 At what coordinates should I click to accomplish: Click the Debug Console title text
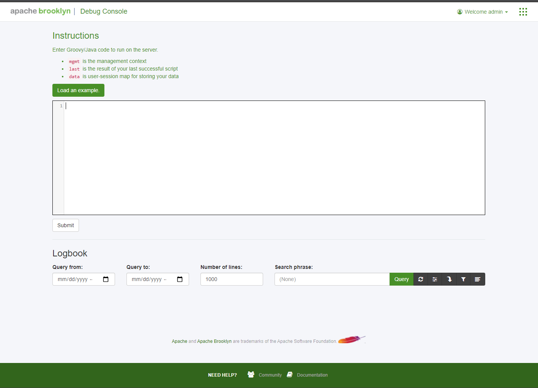104,11
